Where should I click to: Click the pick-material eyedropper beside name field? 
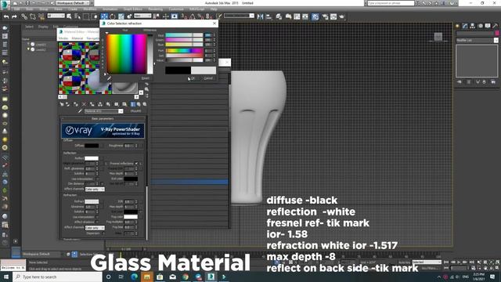80,111
